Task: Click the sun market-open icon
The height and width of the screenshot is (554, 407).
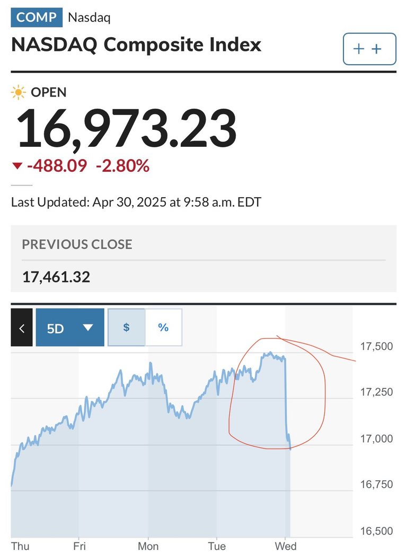Action: click(19, 92)
